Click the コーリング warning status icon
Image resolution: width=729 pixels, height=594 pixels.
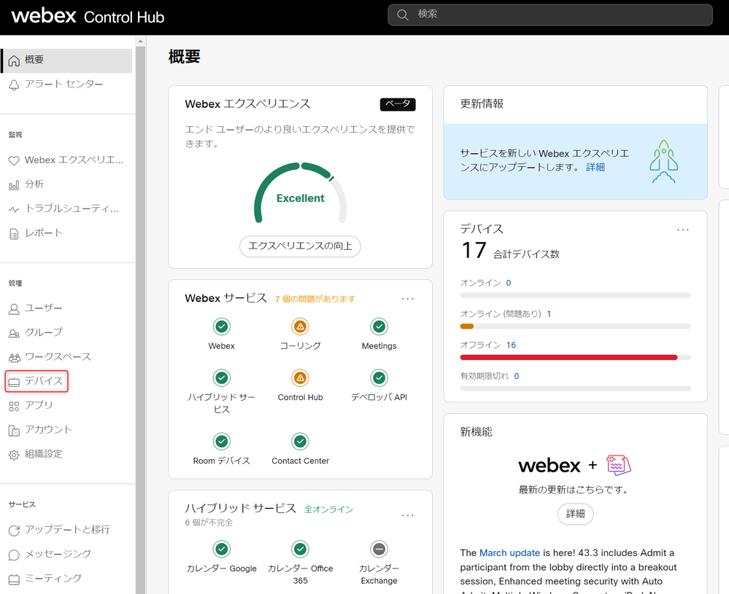301,327
